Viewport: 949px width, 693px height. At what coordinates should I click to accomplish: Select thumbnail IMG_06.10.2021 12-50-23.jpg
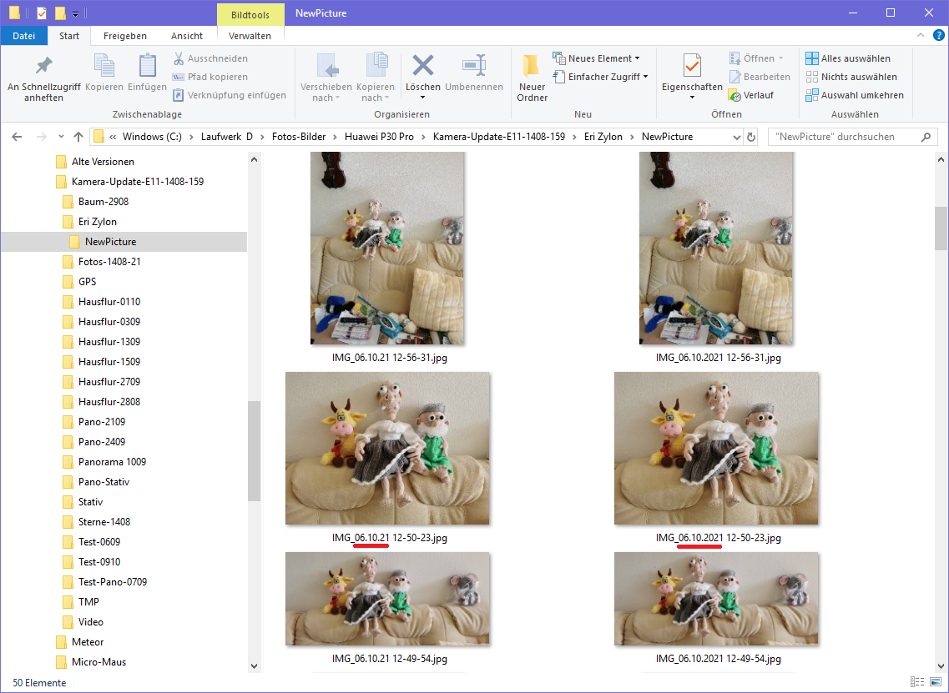[x=716, y=448]
